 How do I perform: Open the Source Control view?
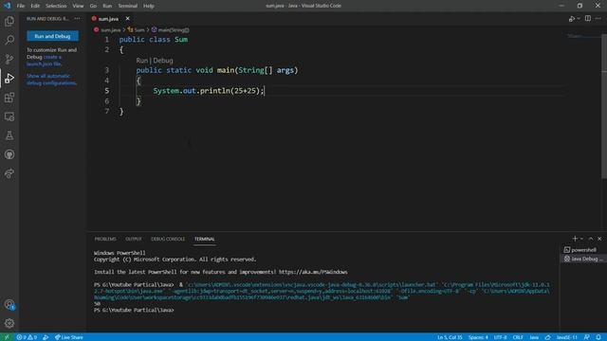[9, 59]
